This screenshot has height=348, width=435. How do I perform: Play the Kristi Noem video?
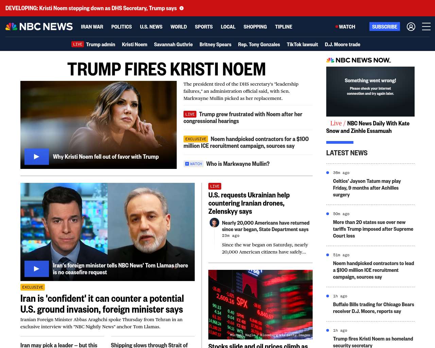pyautogui.click(x=37, y=157)
